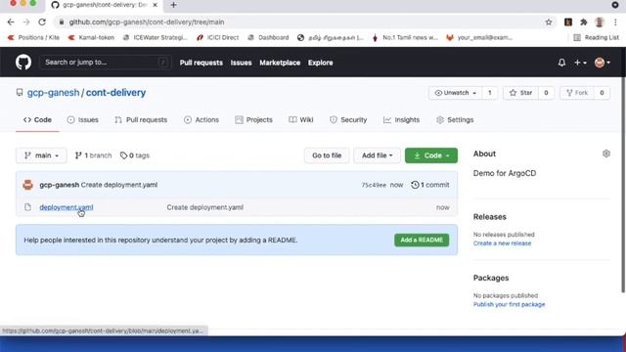The height and width of the screenshot is (352, 626).
Task: Open the Packages heading link
Action: [491, 278]
